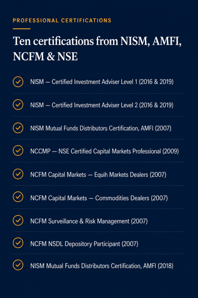The height and width of the screenshot is (298, 198).
Task: Open NISM Certified Investment Adviser Level 2 text
Action: (x=102, y=105)
